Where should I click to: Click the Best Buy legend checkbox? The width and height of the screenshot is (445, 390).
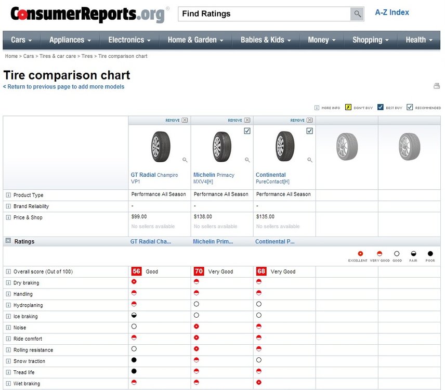381,107
